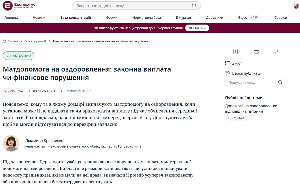Viewport: 300px width, 185px height.
Task: Click the ДІЗНАТИСЯ banner button
Action: [x=197, y=28]
